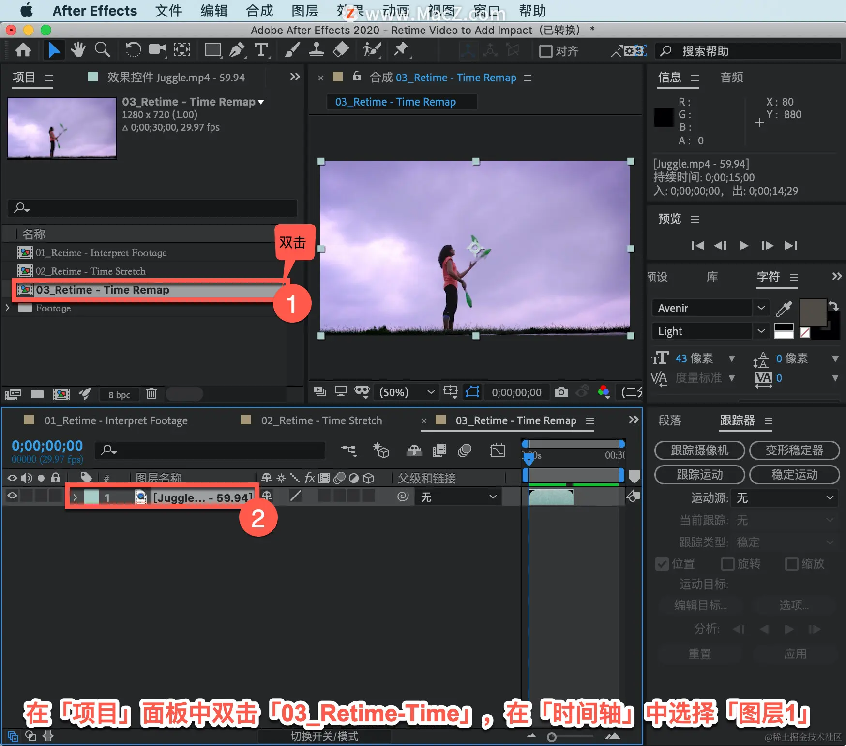Open the parent 无 dropdown for Juggle layer

click(458, 497)
